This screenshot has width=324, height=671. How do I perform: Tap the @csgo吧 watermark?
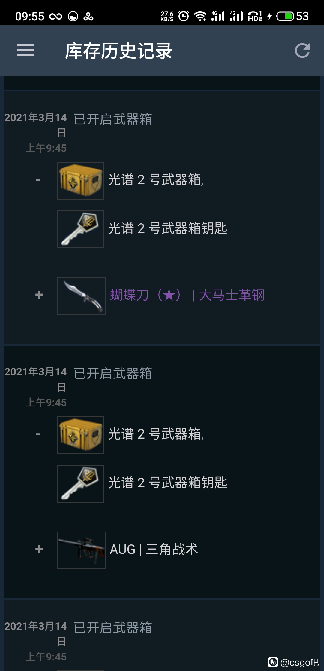point(293,662)
